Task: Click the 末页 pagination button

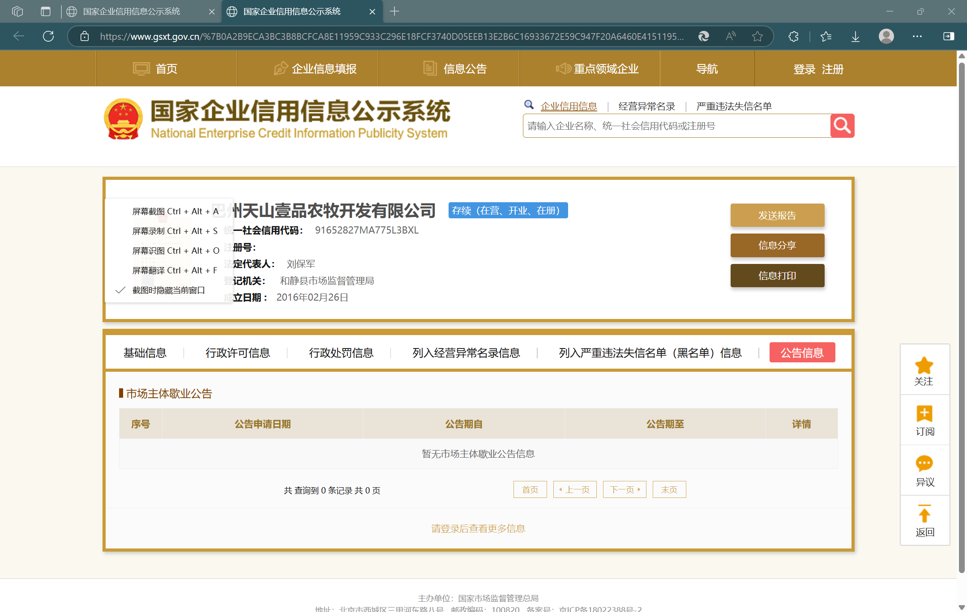Action: tap(669, 489)
